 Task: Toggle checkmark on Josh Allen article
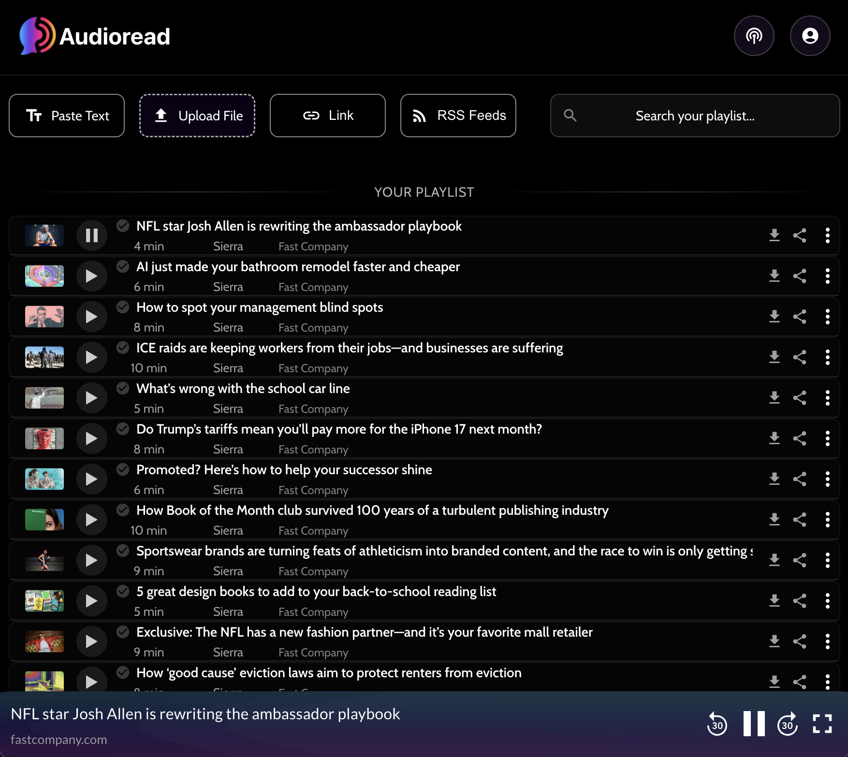click(x=123, y=225)
